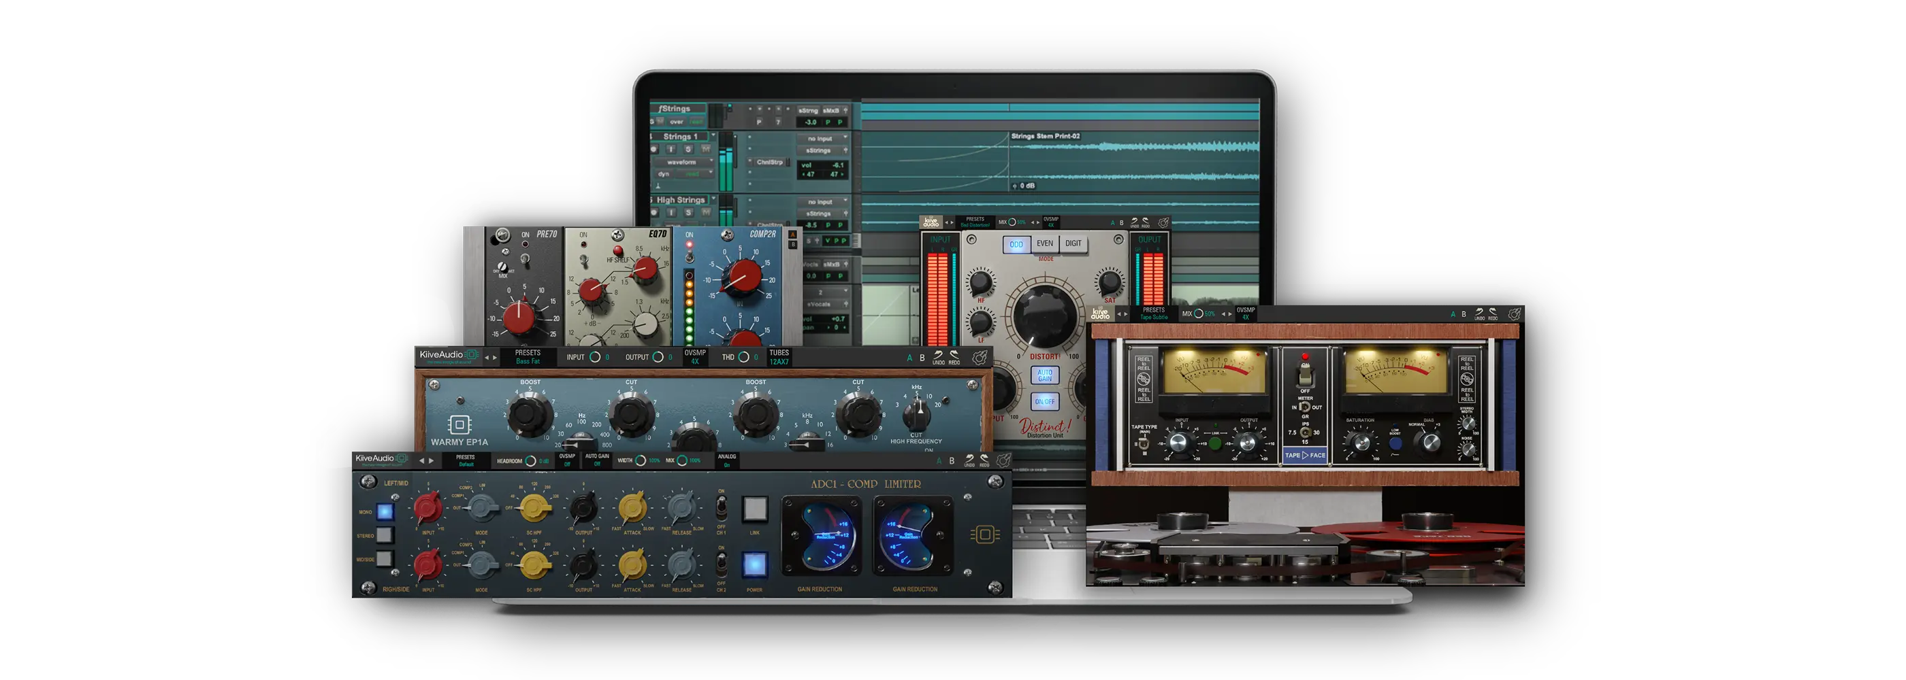
Task: Switch to B state on Warmy EP1A
Action: pos(922,358)
